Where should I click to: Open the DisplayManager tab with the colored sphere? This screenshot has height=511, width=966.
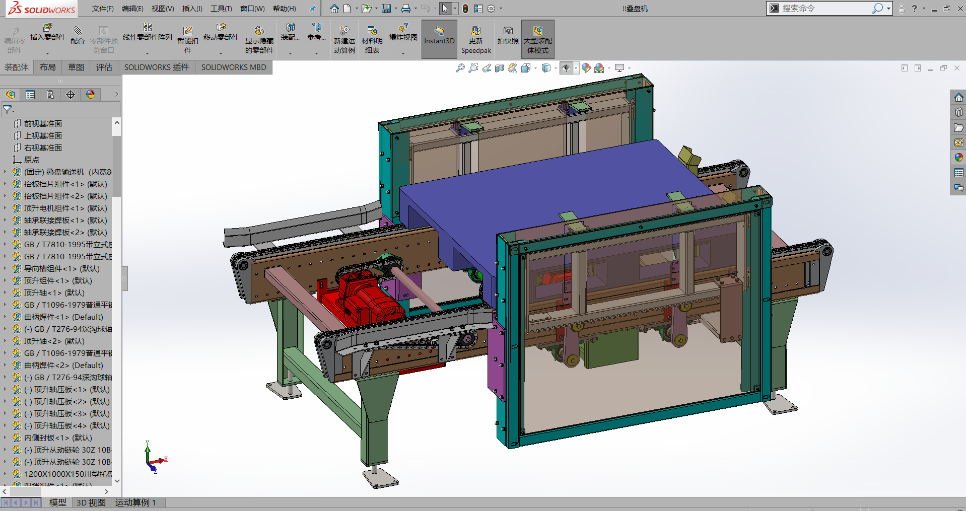coord(91,95)
